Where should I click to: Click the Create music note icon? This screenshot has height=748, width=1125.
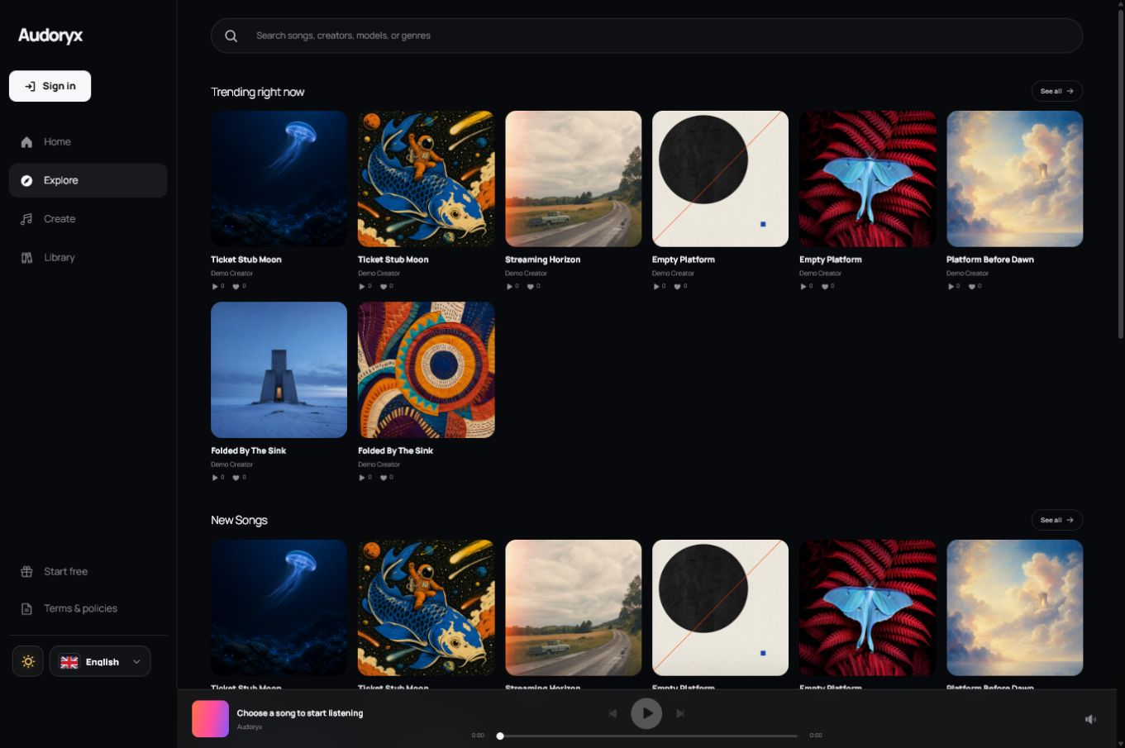26,219
